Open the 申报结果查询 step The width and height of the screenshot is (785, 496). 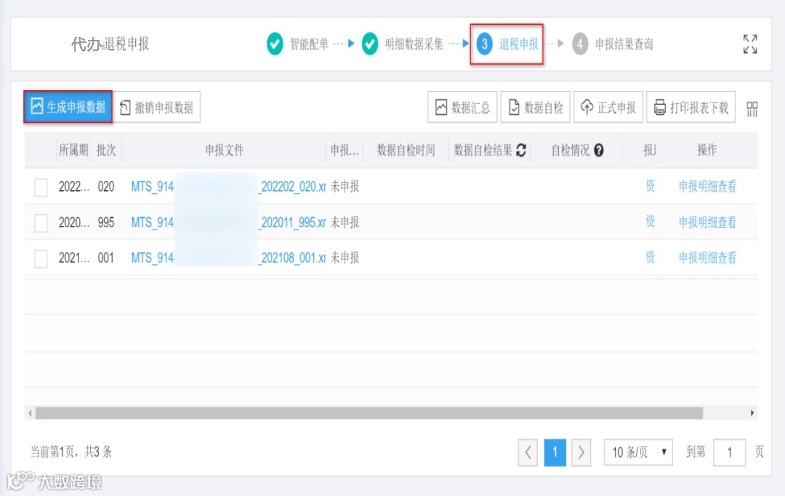click(x=613, y=44)
